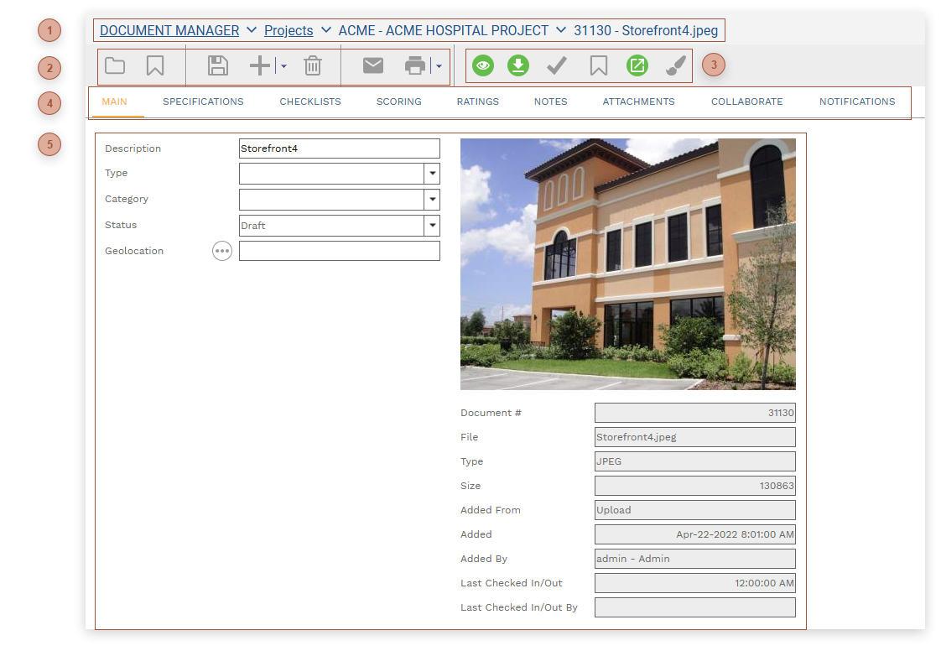This screenshot has width=941, height=651.
Task: Open the document externally via green launch icon
Action: pyautogui.click(x=637, y=65)
